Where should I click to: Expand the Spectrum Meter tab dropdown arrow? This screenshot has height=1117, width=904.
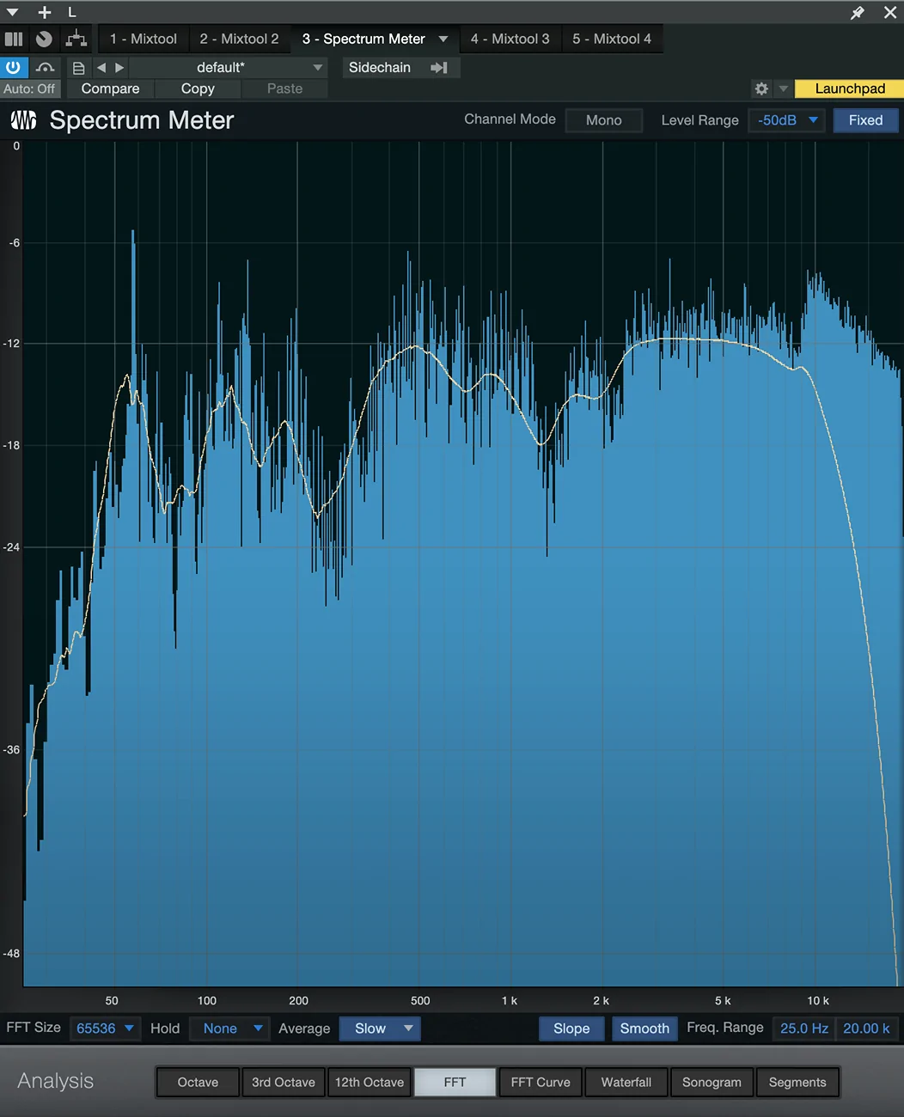[443, 39]
